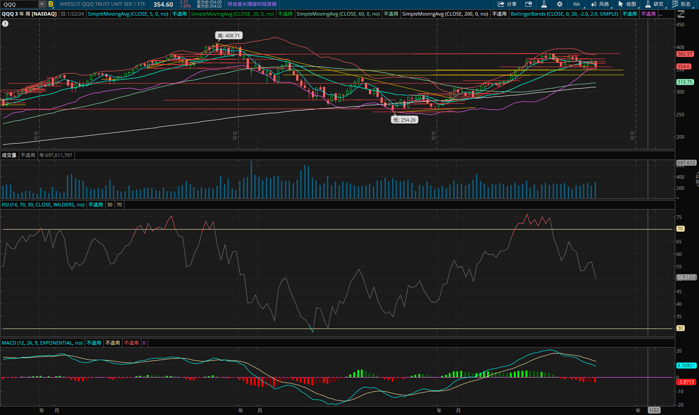Click the ellipsis to show more studies
699x415 pixels.
point(661,14)
